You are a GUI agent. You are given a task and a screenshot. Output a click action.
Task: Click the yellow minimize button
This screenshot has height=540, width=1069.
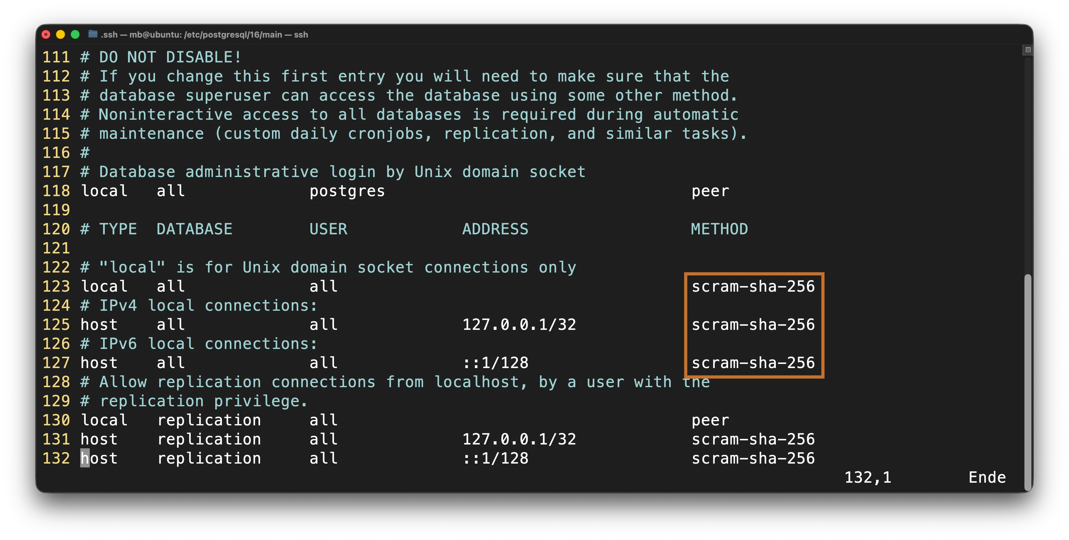pos(60,34)
